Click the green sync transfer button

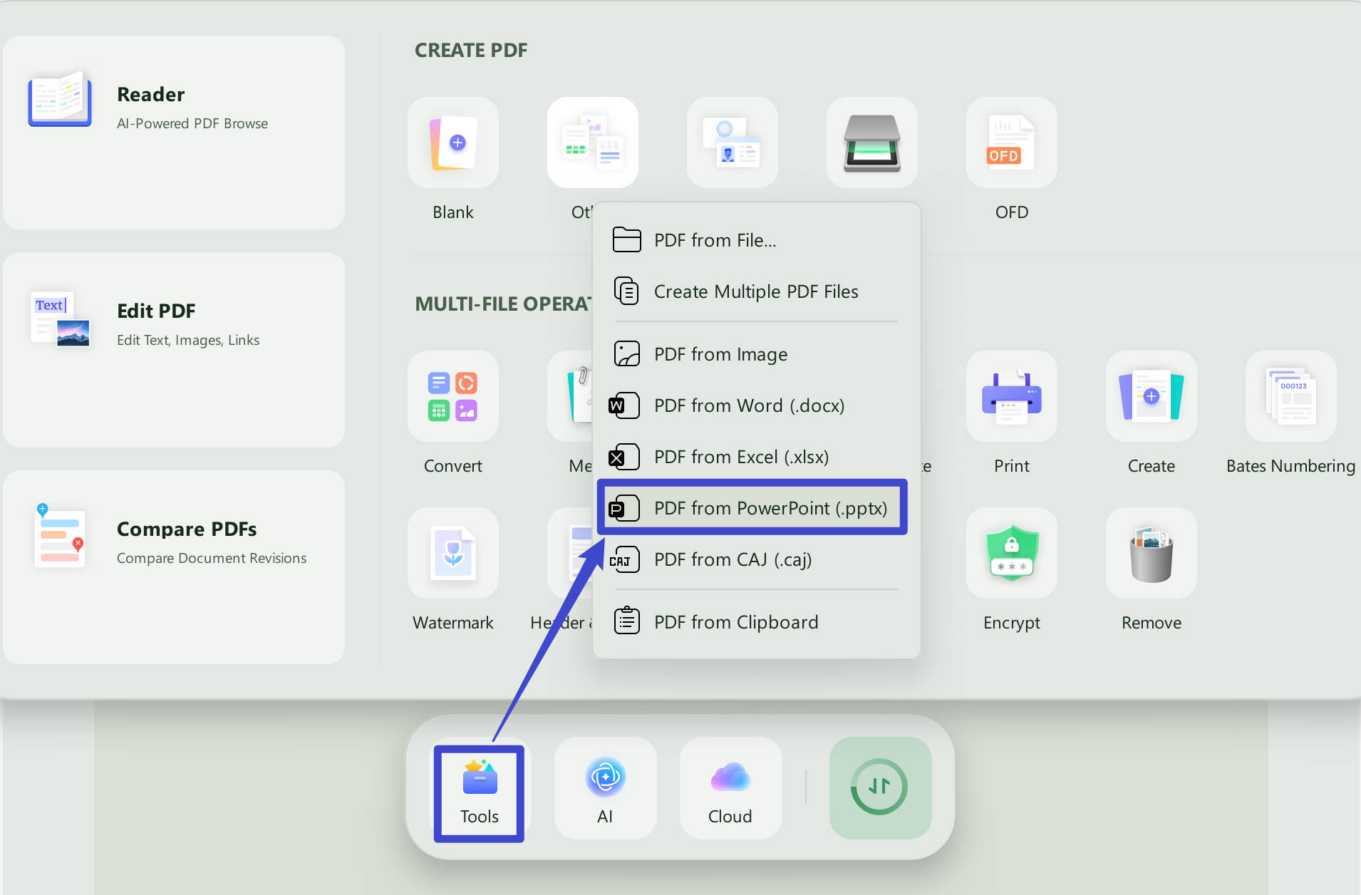click(880, 788)
